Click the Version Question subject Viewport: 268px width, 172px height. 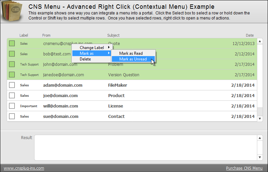124,75
